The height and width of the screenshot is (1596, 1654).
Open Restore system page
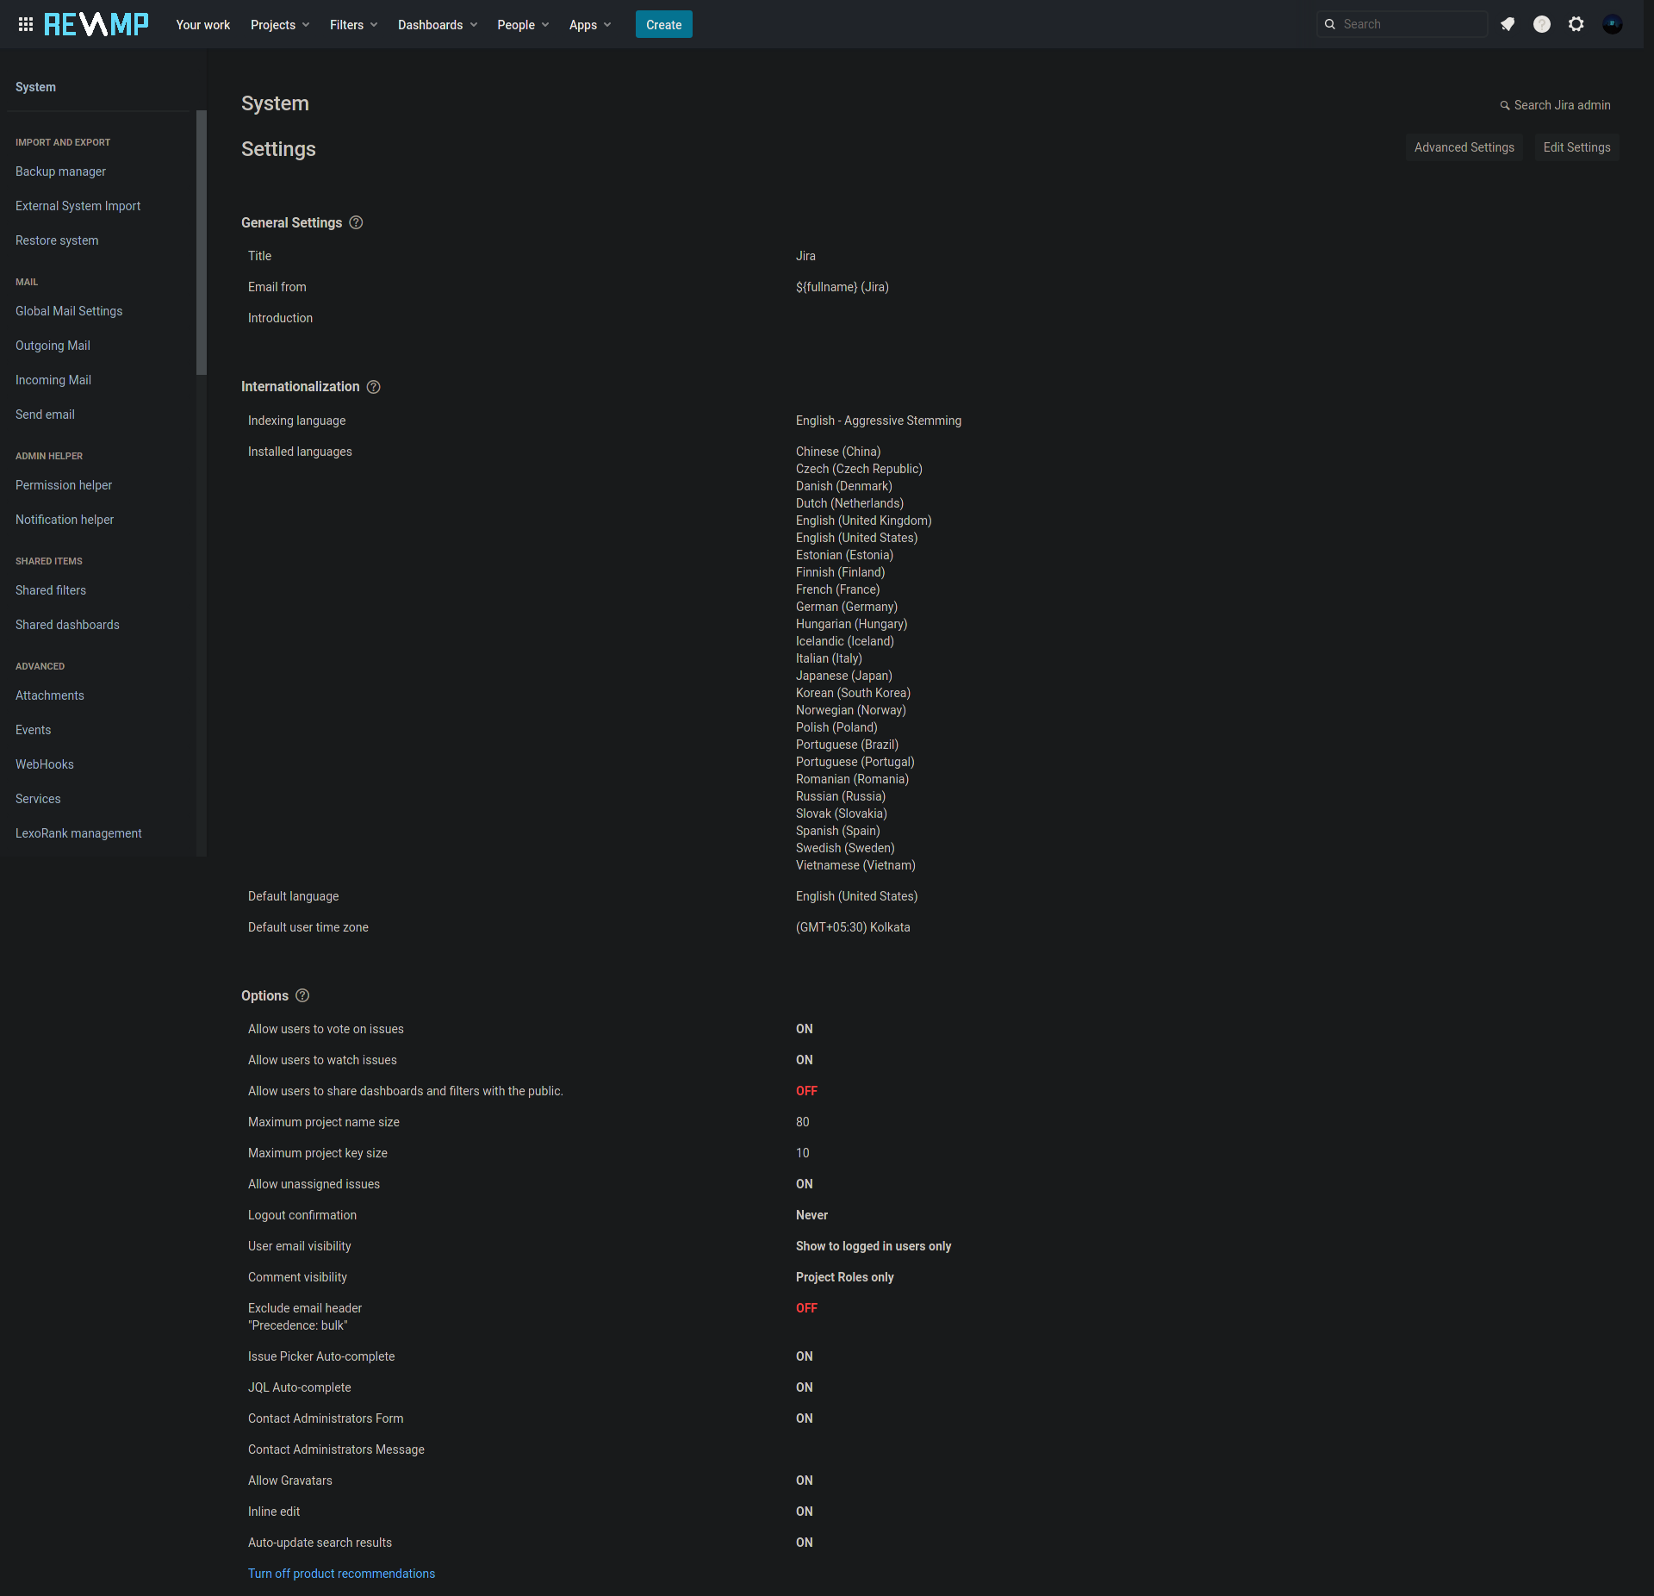(x=57, y=240)
